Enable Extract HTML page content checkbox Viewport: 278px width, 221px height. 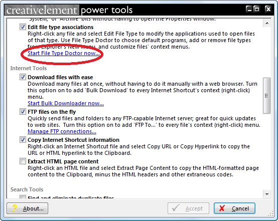pos(23,161)
